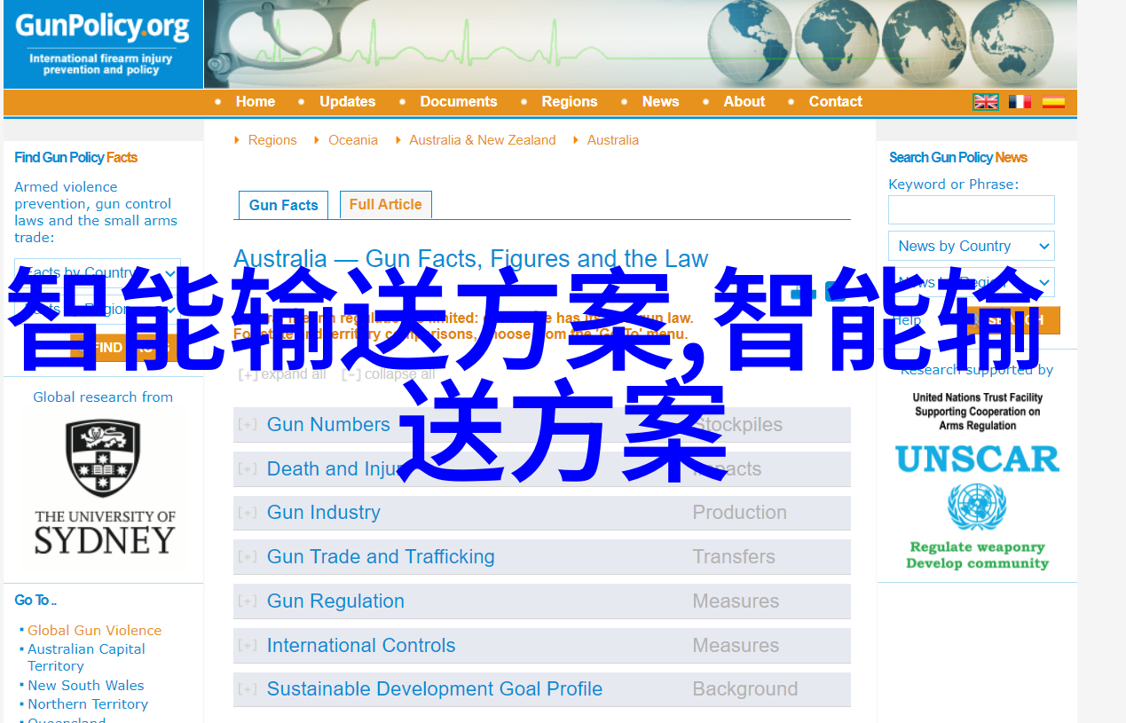The height and width of the screenshot is (723, 1126).
Task: Click the Regulate weaponry Develop community text
Action: click(x=977, y=555)
